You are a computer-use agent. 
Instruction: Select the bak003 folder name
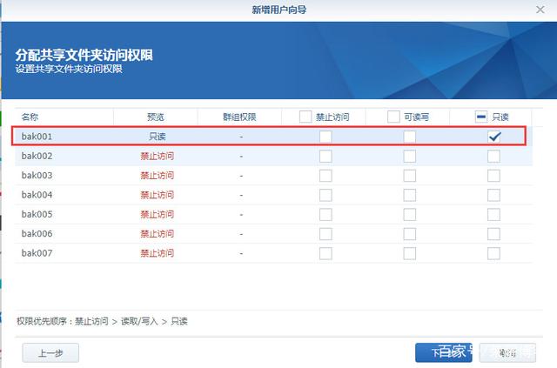point(37,176)
